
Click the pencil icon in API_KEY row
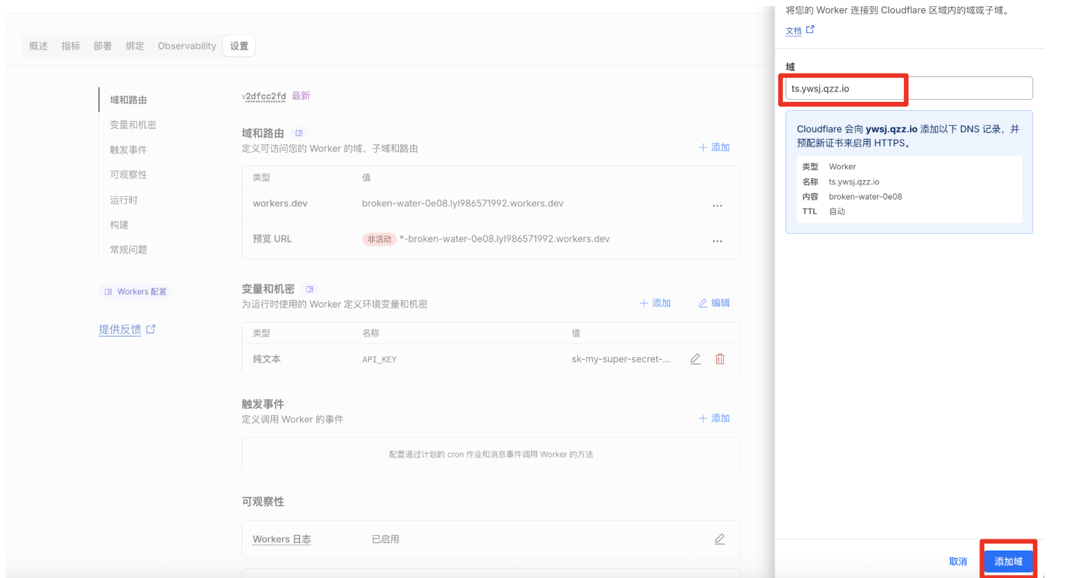tap(695, 359)
